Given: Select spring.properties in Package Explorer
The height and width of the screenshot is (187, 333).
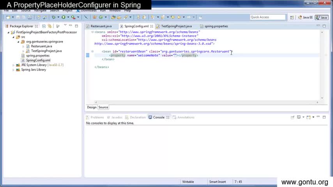Looking at the screenshot, I should coord(38,56).
